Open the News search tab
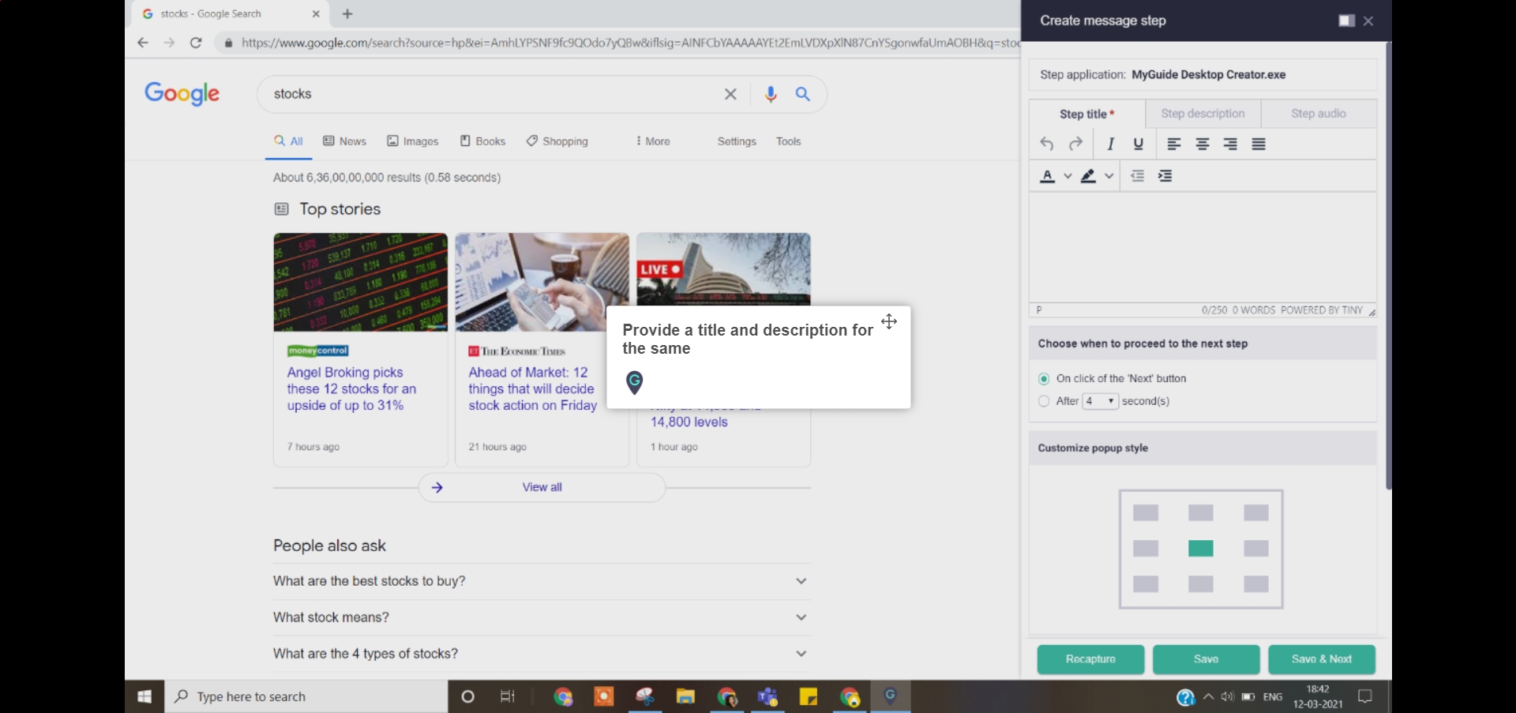This screenshot has height=713, width=1516. [344, 141]
